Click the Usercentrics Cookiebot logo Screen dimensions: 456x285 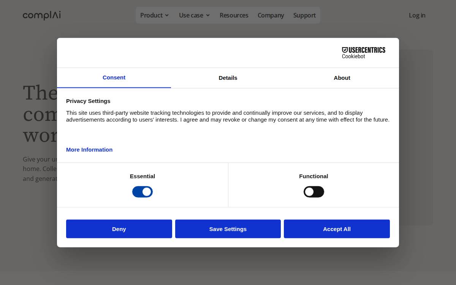pyautogui.click(x=364, y=53)
